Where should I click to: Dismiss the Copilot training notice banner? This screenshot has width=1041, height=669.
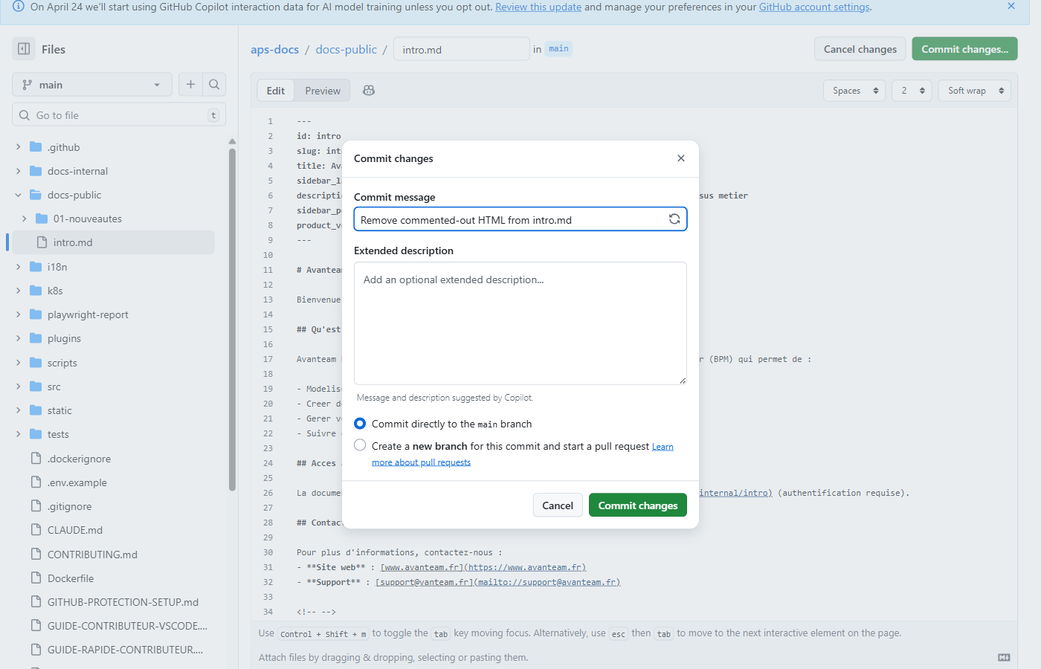coord(1011,6)
